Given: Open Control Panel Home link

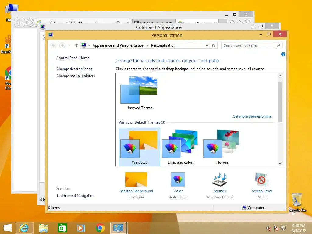Looking at the screenshot, I should click(x=73, y=58).
